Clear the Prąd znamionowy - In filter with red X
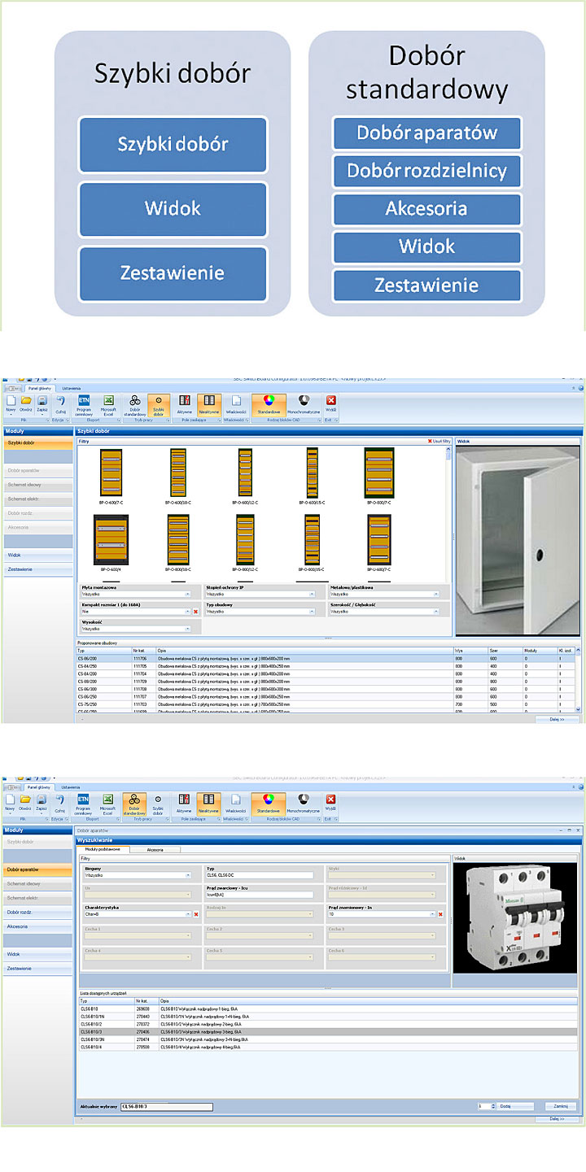The height and width of the screenshot is (1172, 586). 440,914
